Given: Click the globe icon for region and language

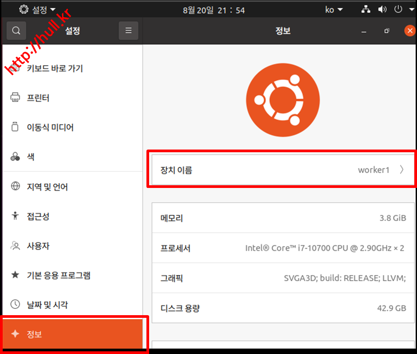Looking at the screenshot, I should pyautogui.click(x=16, y=186).
